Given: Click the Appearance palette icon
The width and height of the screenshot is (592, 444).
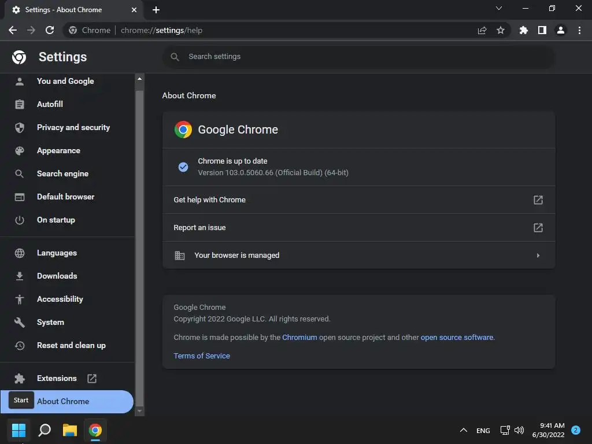Looking at the screenshot, I should pyautogui.click(x=20, y=151).
